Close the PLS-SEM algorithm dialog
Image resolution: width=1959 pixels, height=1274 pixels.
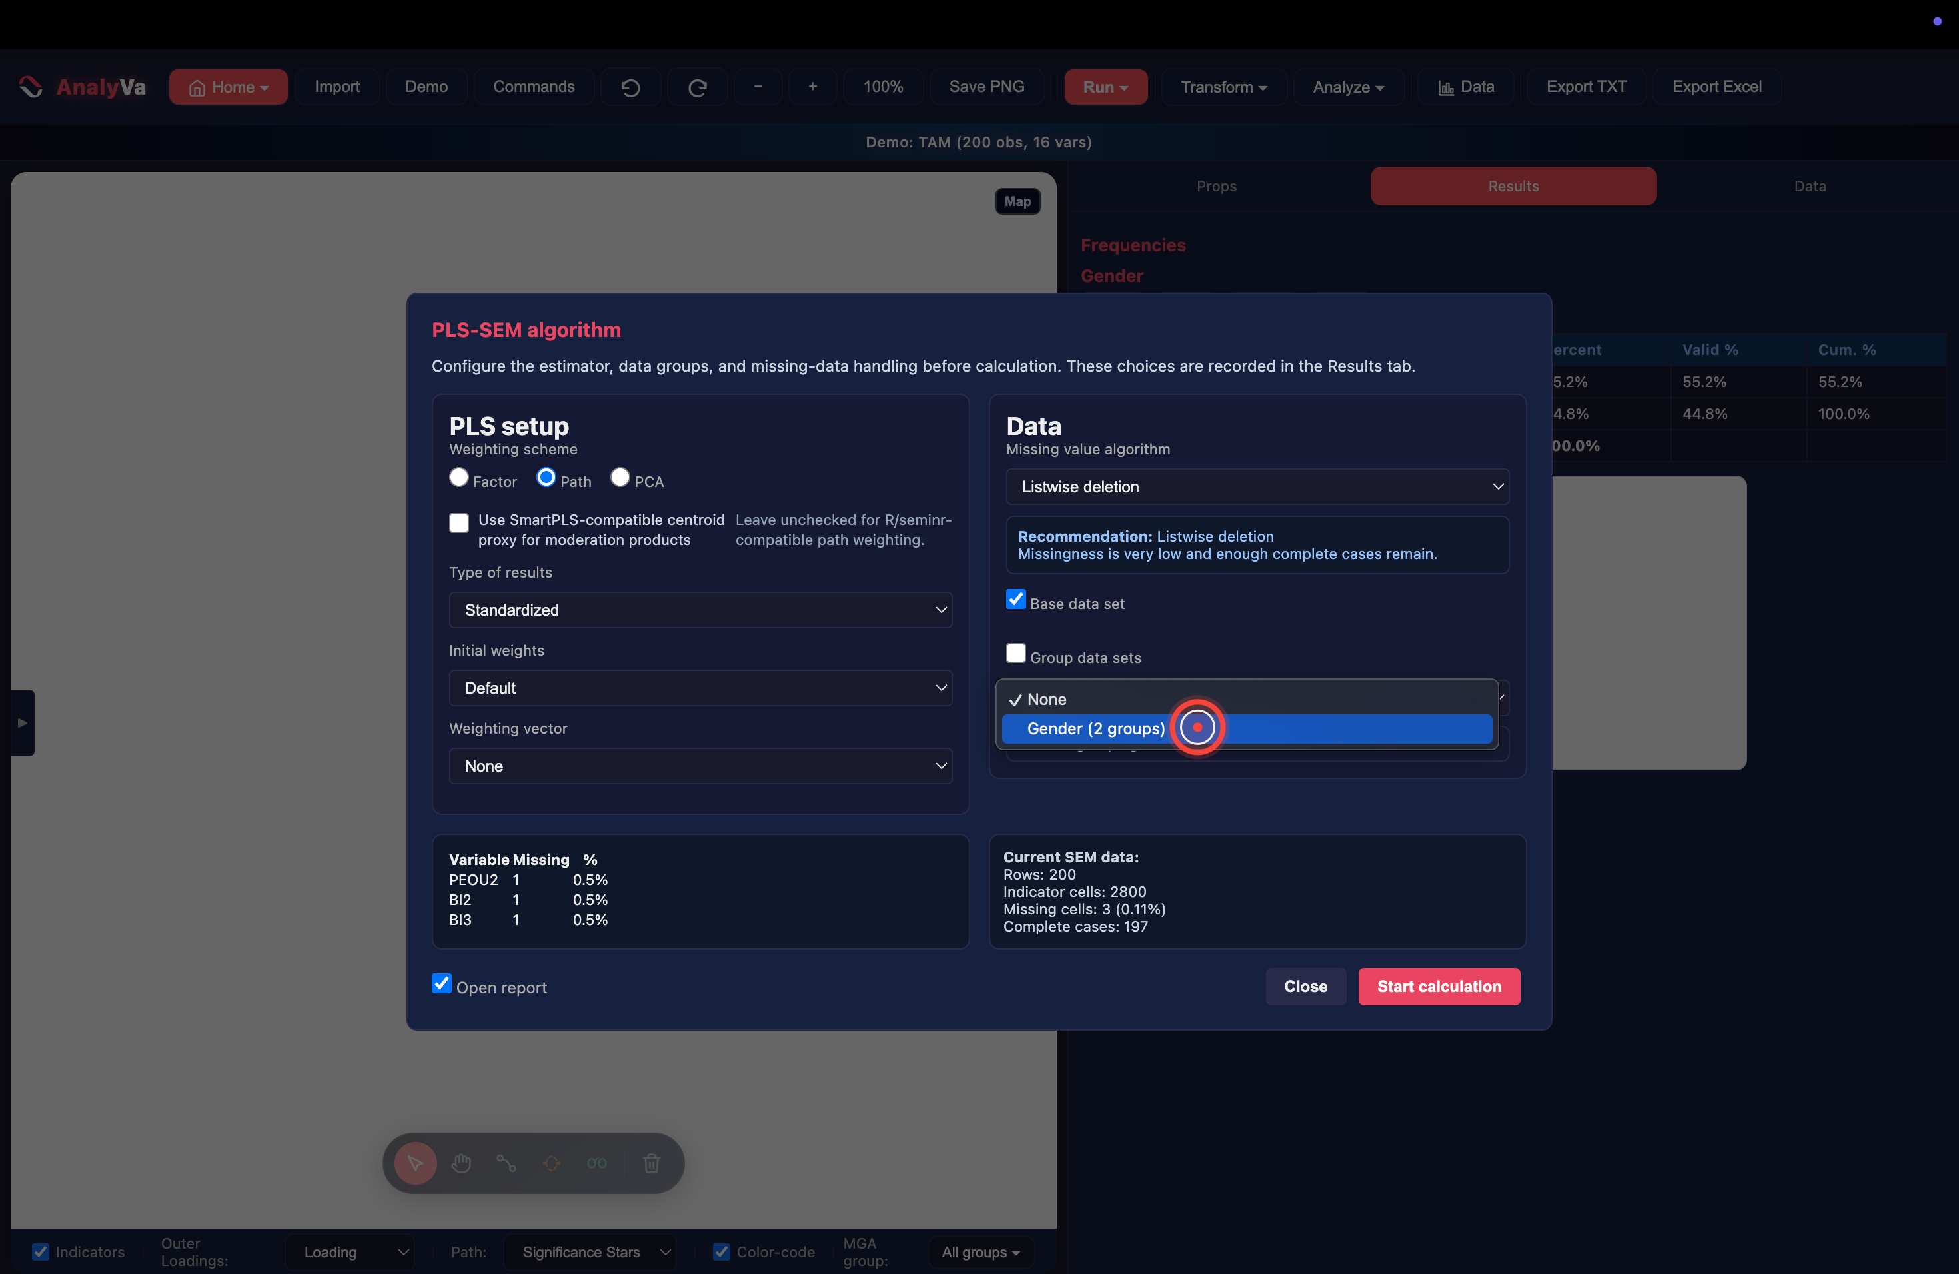click(x=1305, y=986)
